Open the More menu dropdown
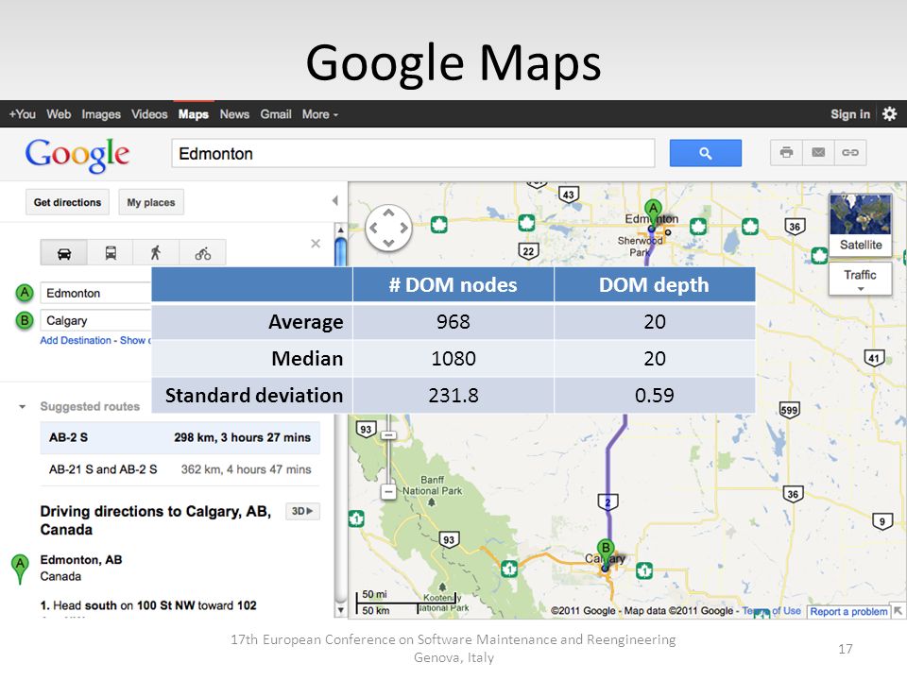 pos(320,114)
